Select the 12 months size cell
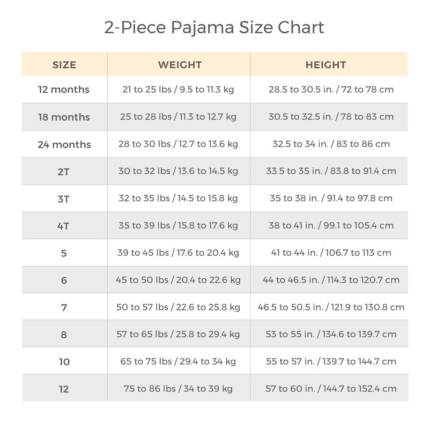The height and width of the screenshot is (429, 429). click(64, 90)
